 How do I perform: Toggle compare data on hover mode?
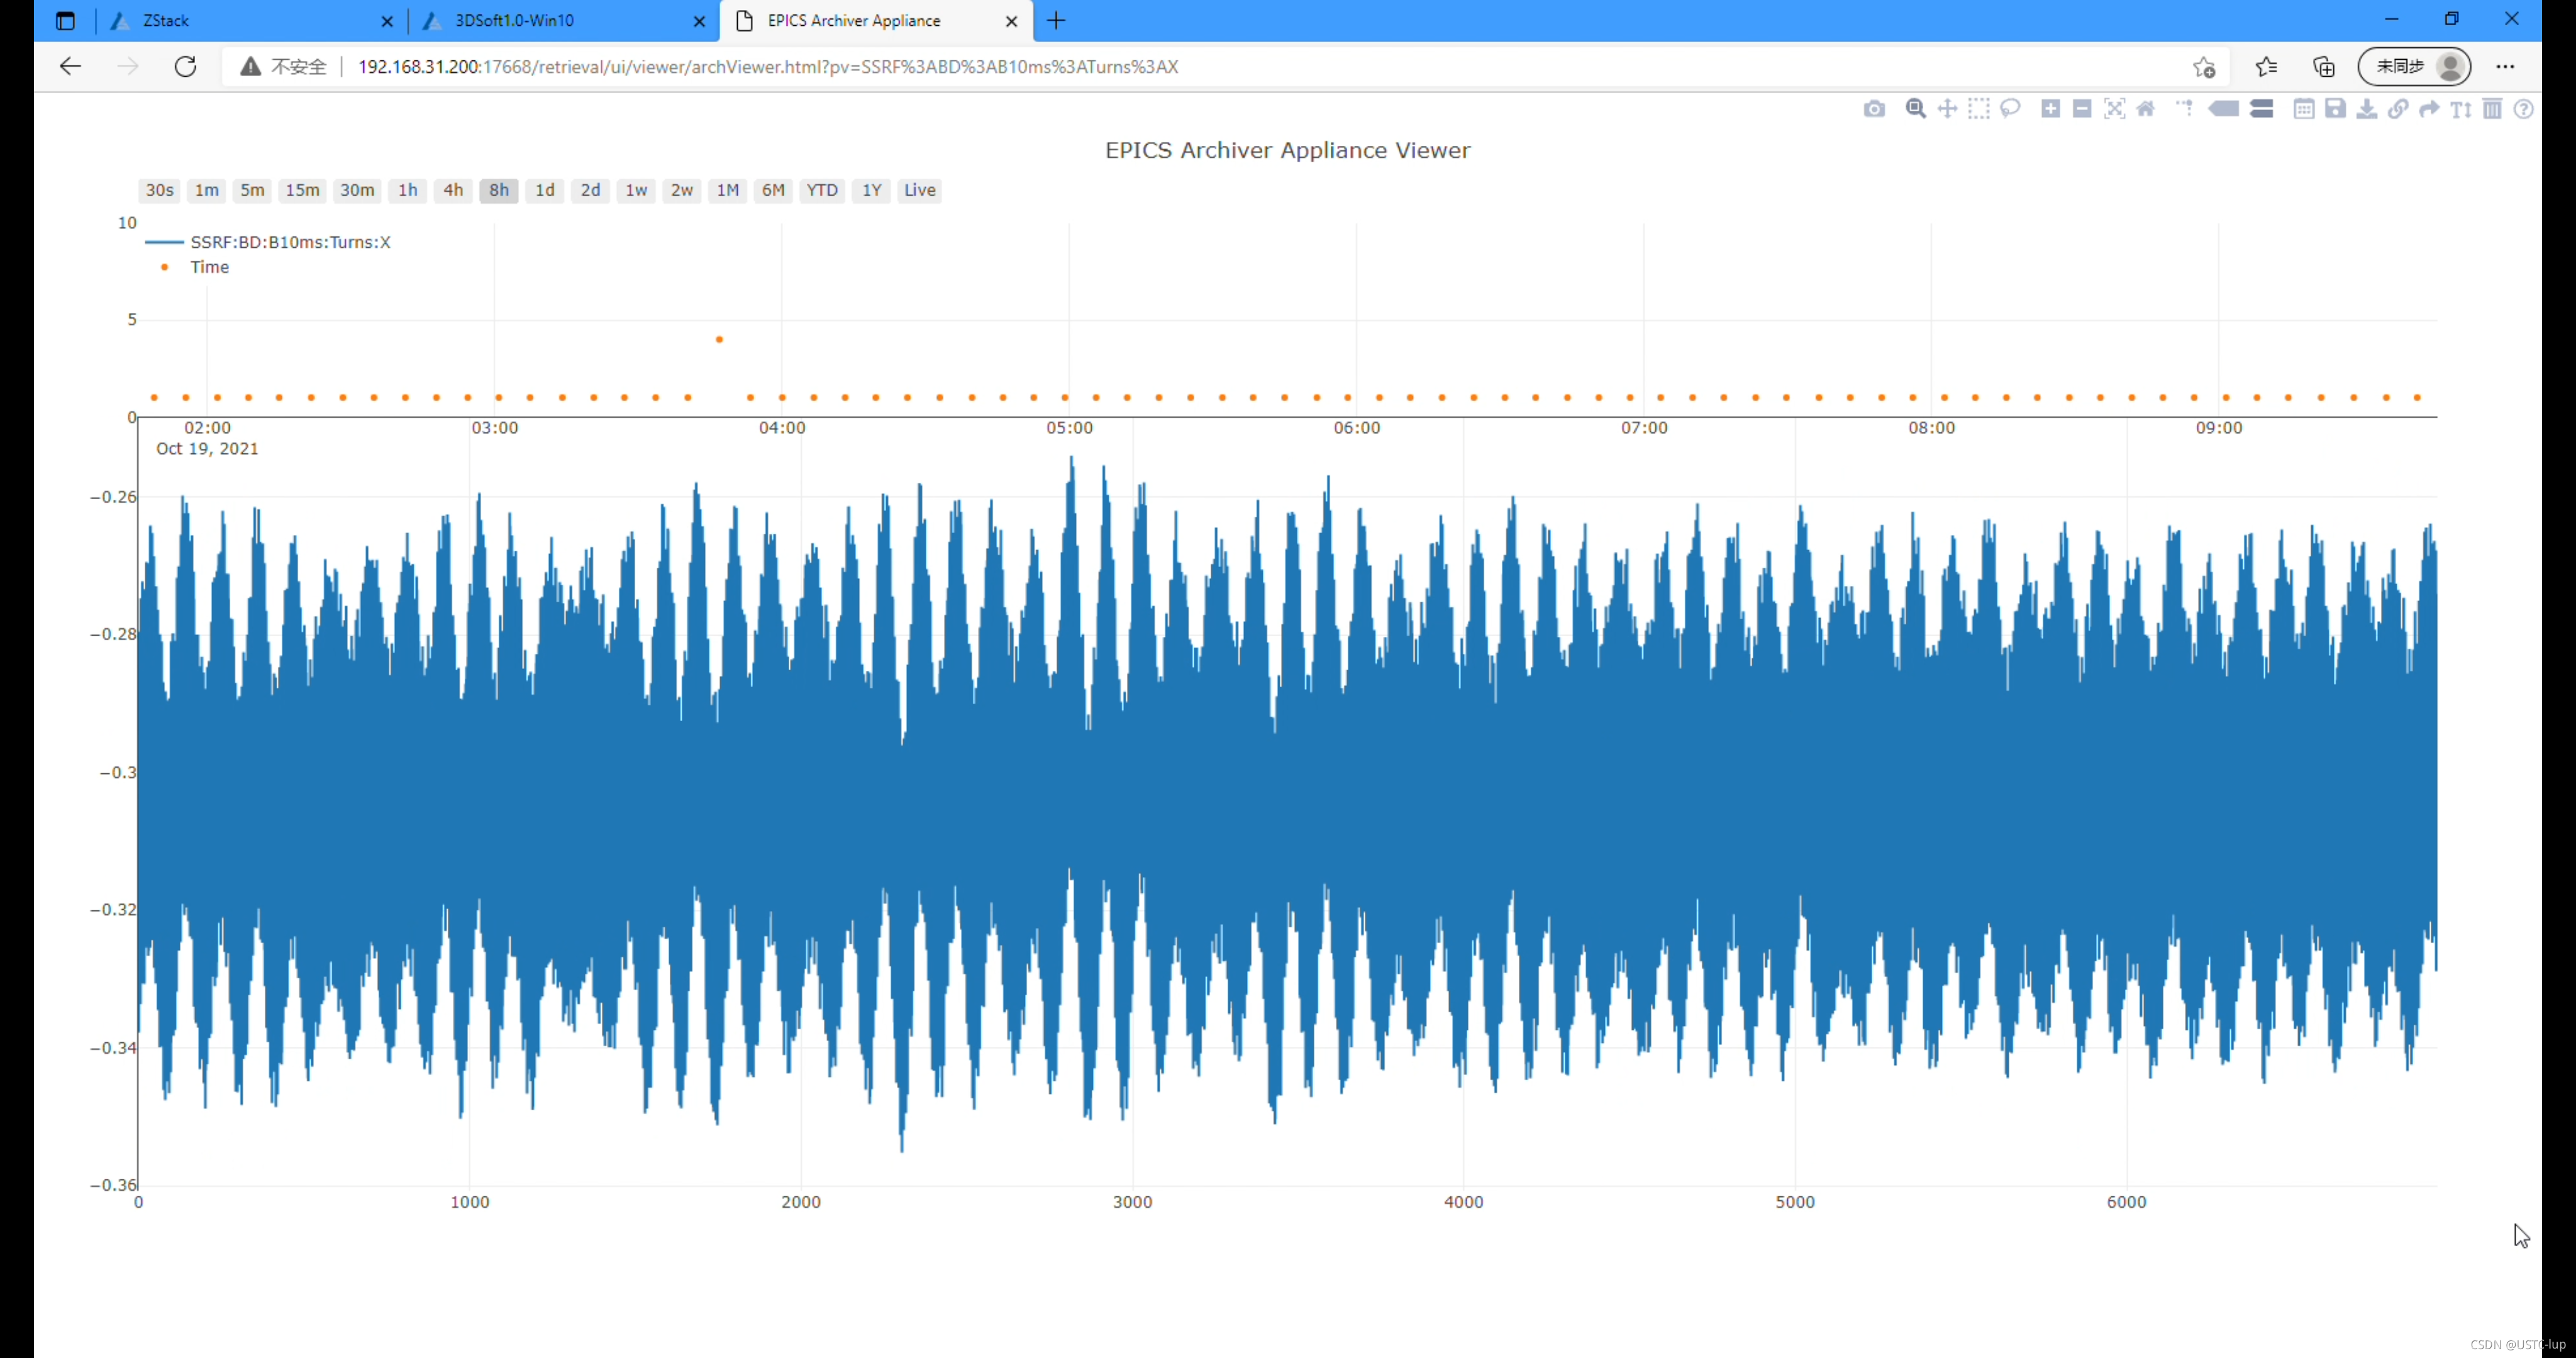(2262, 109)
